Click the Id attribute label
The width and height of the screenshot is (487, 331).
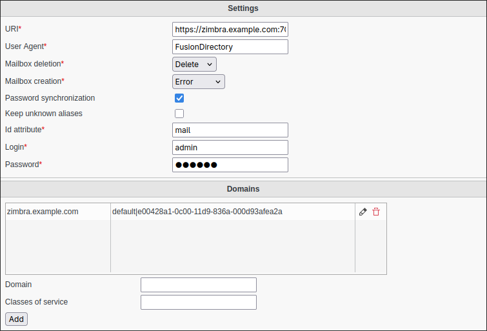[x=25, y=130]
